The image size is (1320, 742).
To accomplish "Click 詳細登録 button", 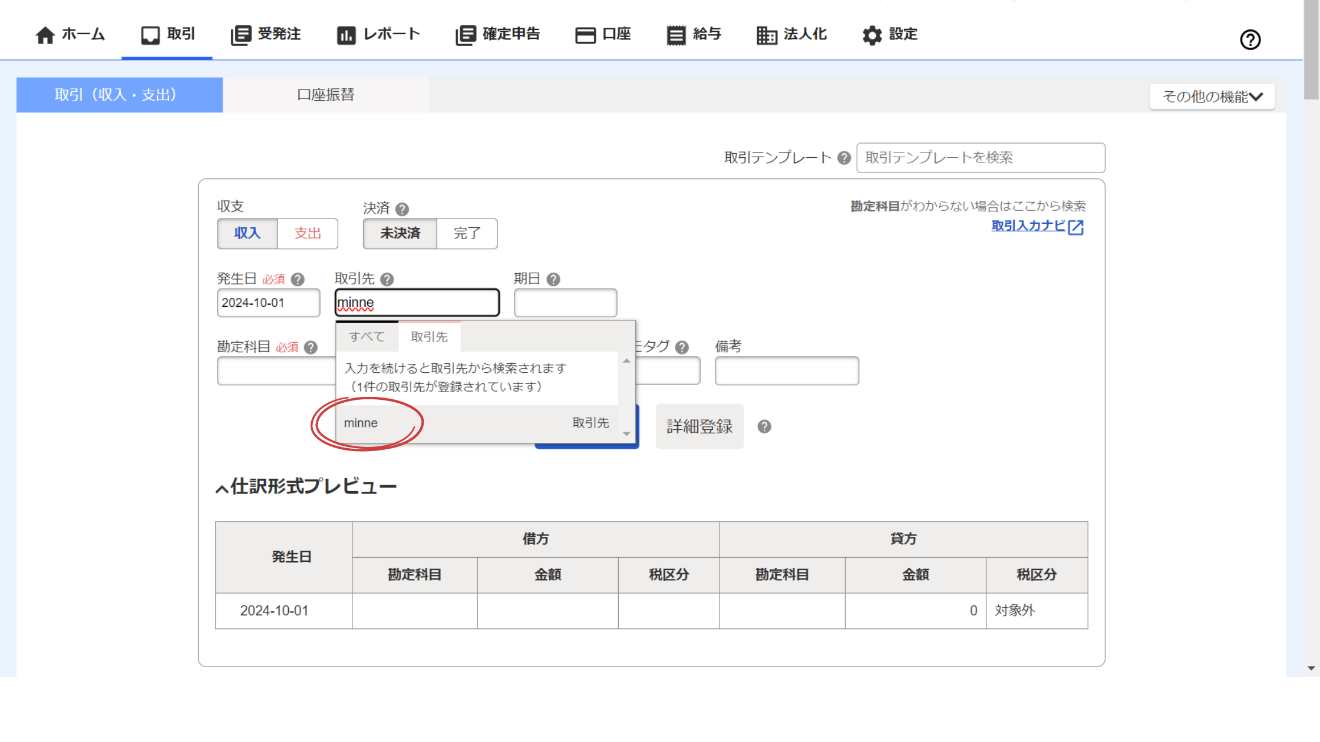I will coord(699,426).
